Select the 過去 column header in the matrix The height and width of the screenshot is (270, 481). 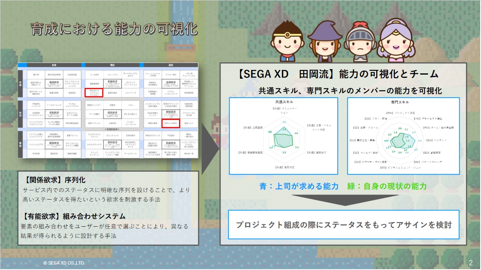point(171,65)
